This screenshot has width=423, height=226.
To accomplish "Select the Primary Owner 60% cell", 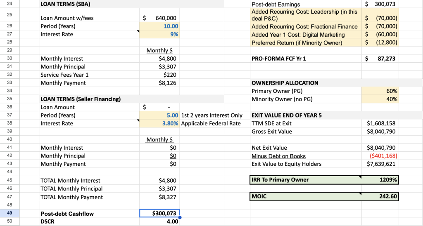I will [380, 91].
